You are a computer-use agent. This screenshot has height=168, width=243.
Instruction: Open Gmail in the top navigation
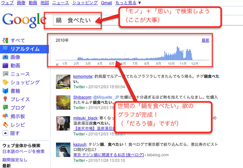click(107, 3)
